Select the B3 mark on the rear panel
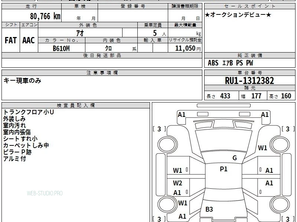This screenshot has height=222, width=297. point(209,209)
